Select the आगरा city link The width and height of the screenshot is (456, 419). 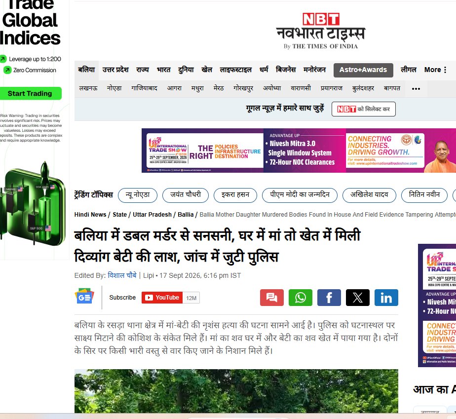pos(174,88)
